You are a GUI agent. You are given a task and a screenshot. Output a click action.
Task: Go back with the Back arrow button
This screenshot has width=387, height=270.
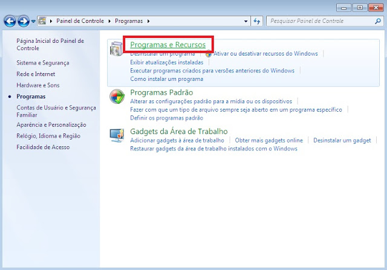coord(10,21)
